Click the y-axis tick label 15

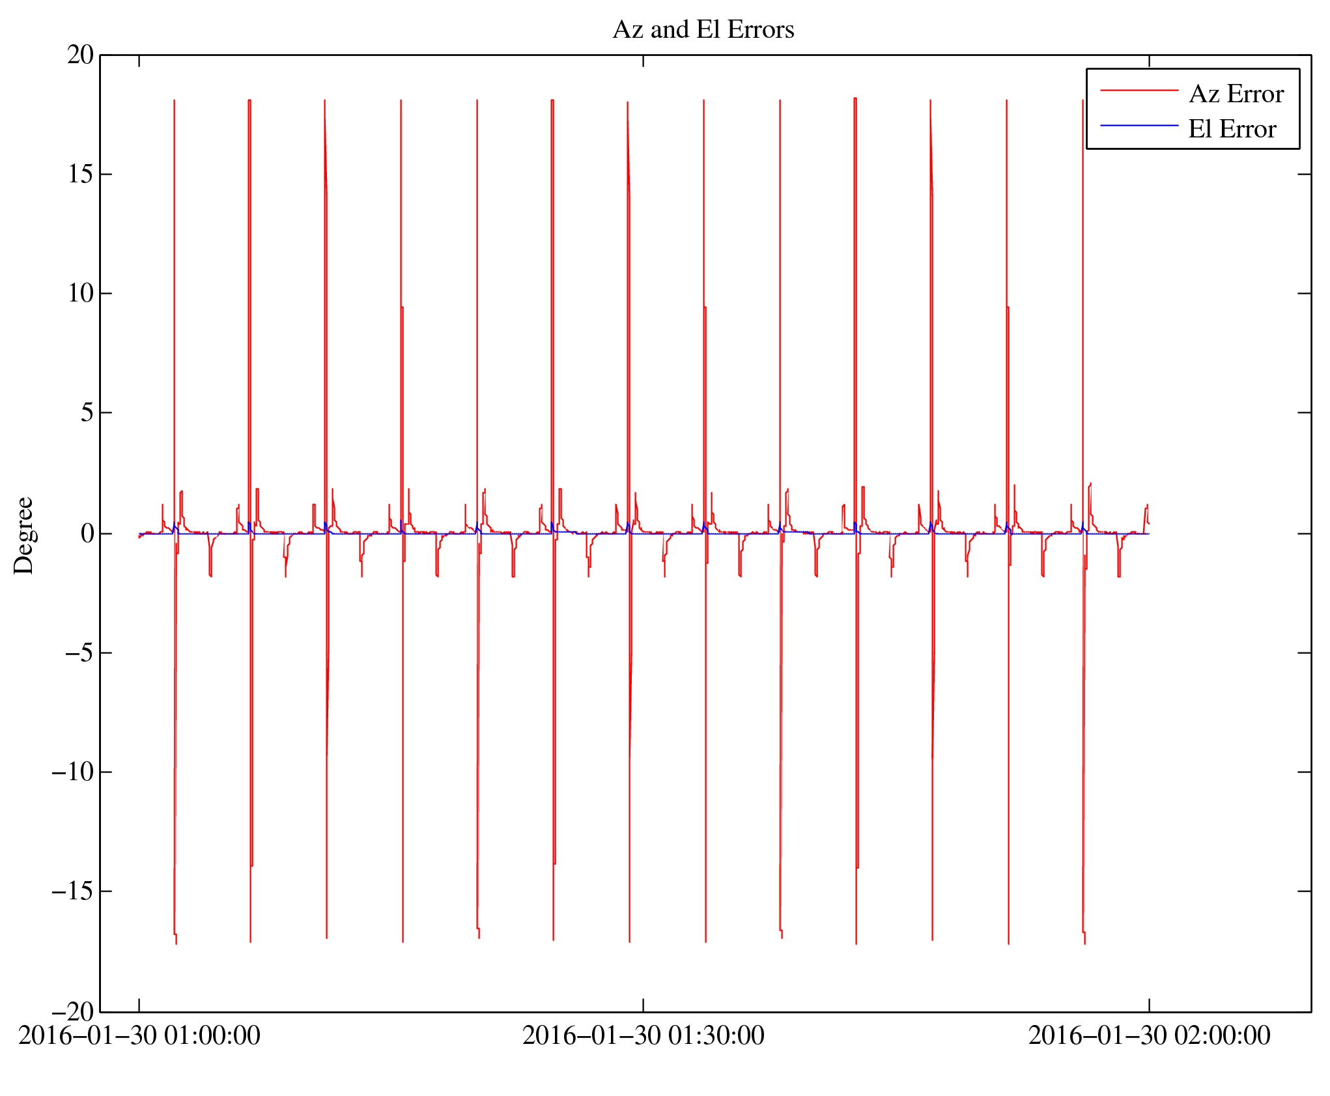pos(81,175)
